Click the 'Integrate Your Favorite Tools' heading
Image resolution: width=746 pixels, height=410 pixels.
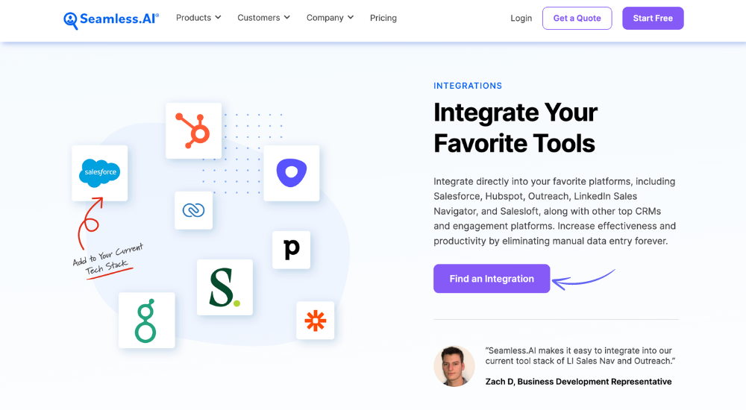515,127
